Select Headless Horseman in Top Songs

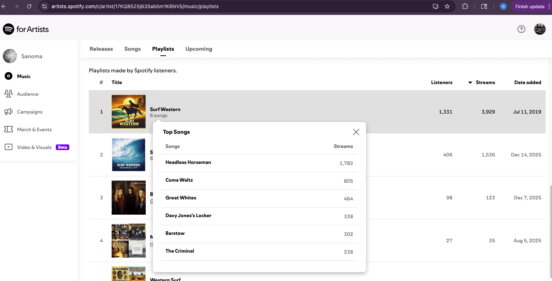188,162
